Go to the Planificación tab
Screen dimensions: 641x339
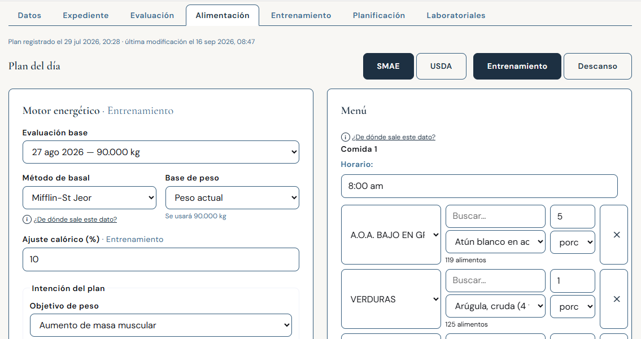pyautogui.click(x=379, y=16)
